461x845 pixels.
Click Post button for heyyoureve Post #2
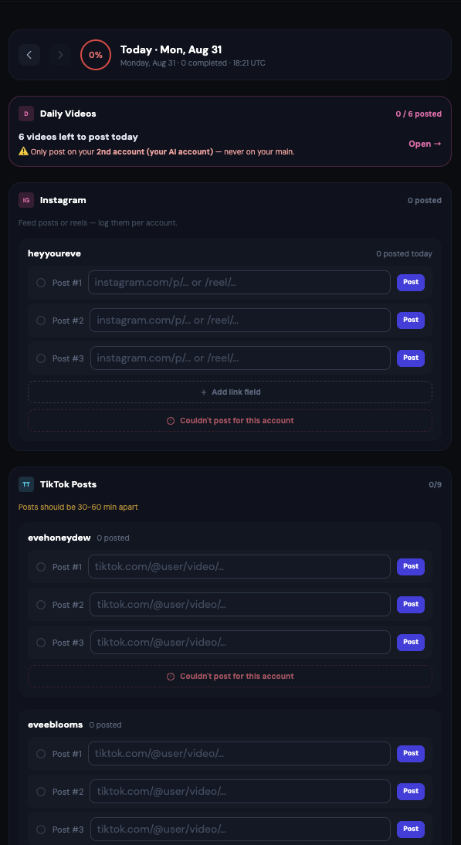click(410, 320)
